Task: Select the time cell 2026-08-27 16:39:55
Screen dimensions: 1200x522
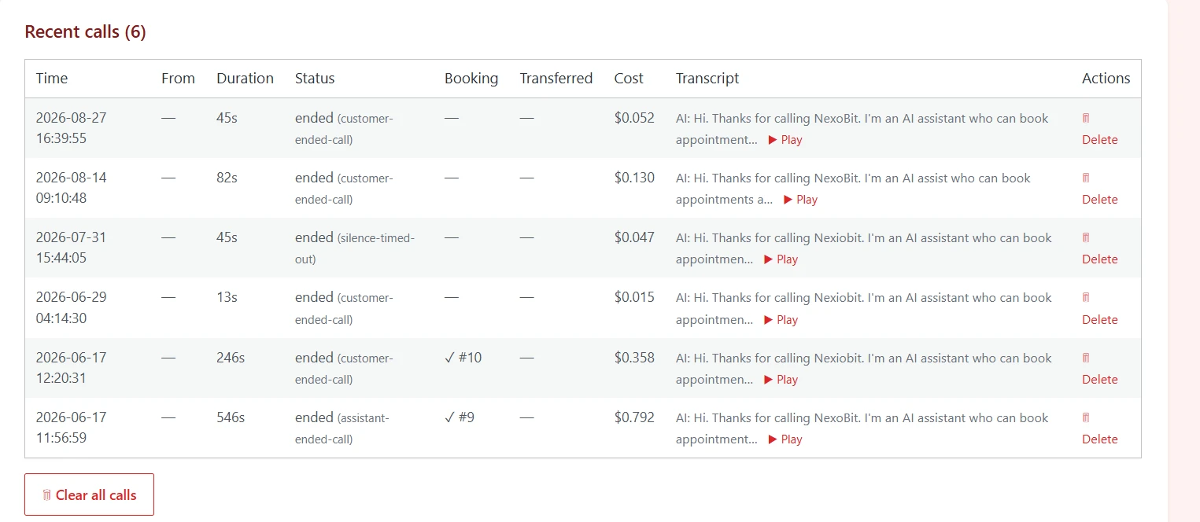Action: [72, 128]
